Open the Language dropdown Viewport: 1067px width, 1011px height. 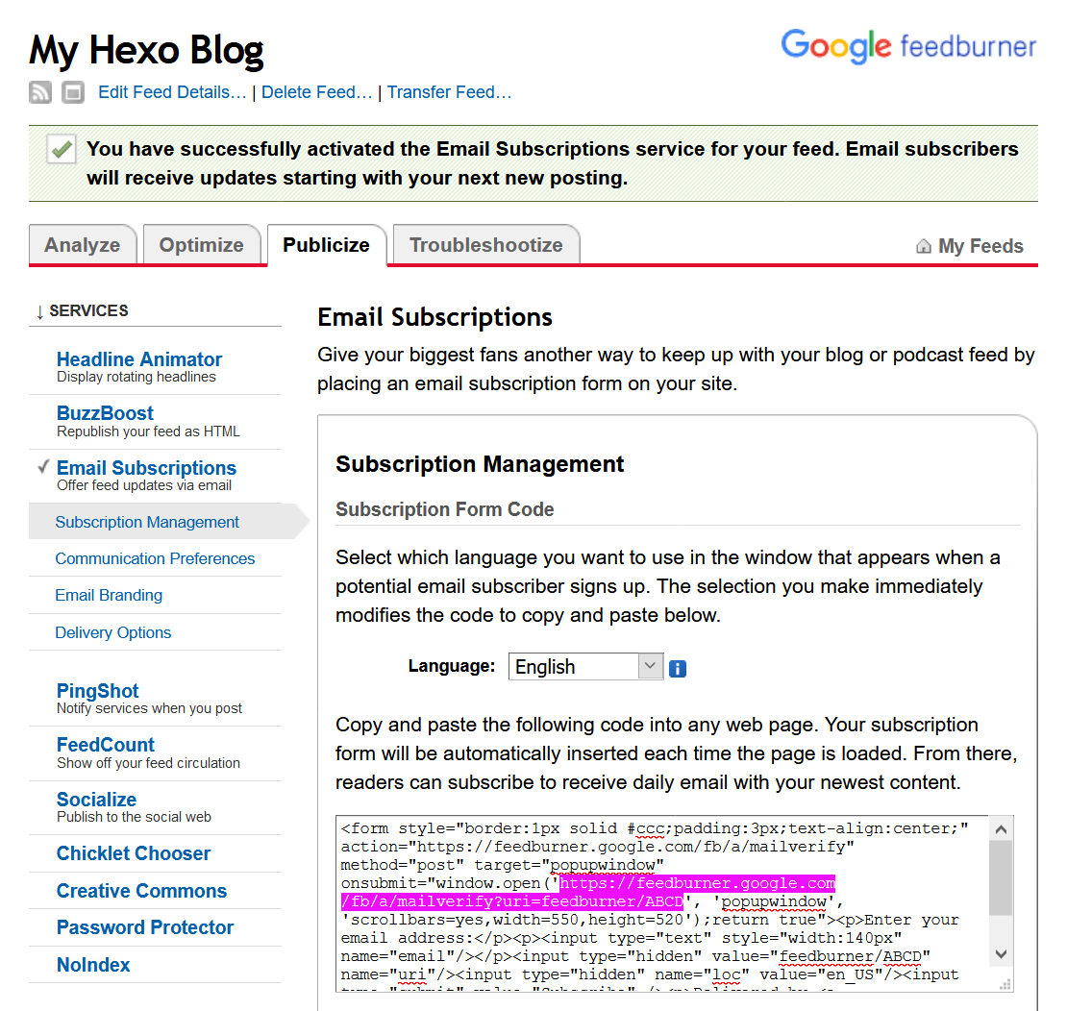(585, 666)
